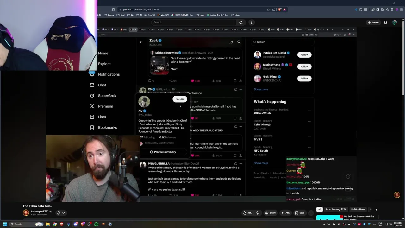The height and width of the screenshot is (228, 405).
Task: Open YouTube notifications bell in the header
Action: 385,22
